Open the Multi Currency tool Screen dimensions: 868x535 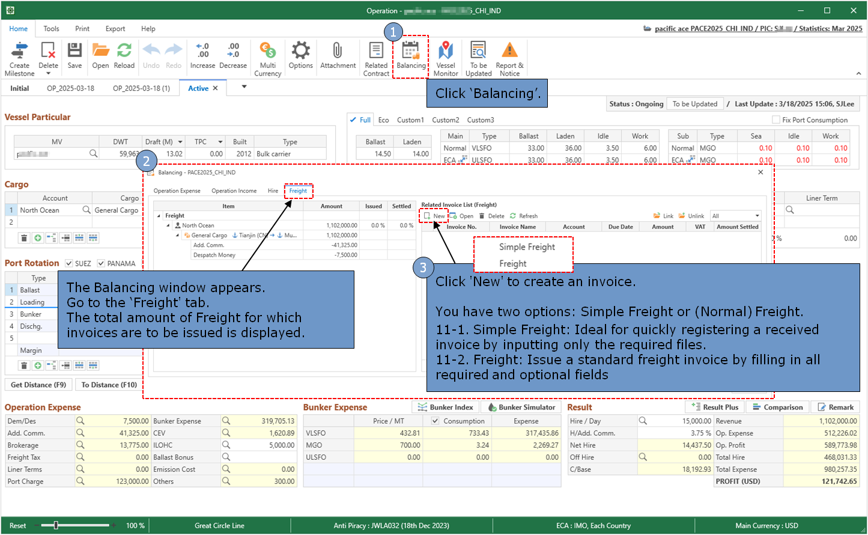(268, 58)
